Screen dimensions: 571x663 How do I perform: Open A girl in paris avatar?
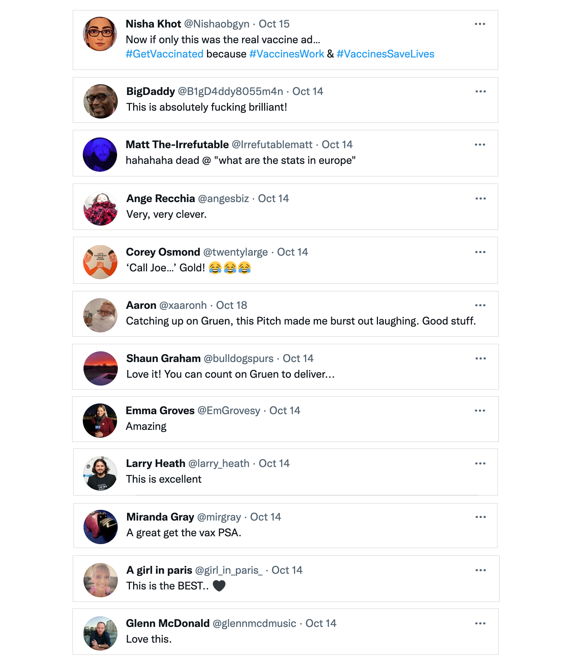pos(101,580)
